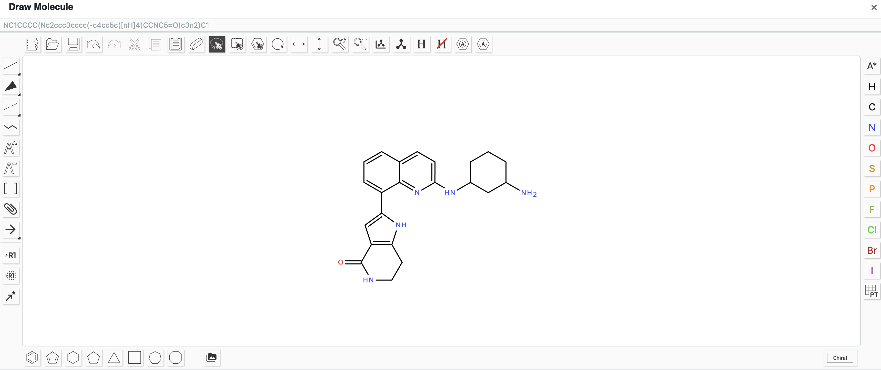The width and height of the screenshot is (881, 370).
Task: Select the Rectangle selection tool
Action: pos(237,44)
